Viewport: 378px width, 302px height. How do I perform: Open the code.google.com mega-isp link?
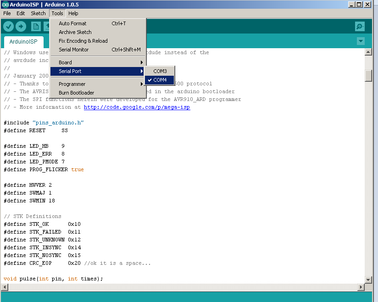[137, 107]
